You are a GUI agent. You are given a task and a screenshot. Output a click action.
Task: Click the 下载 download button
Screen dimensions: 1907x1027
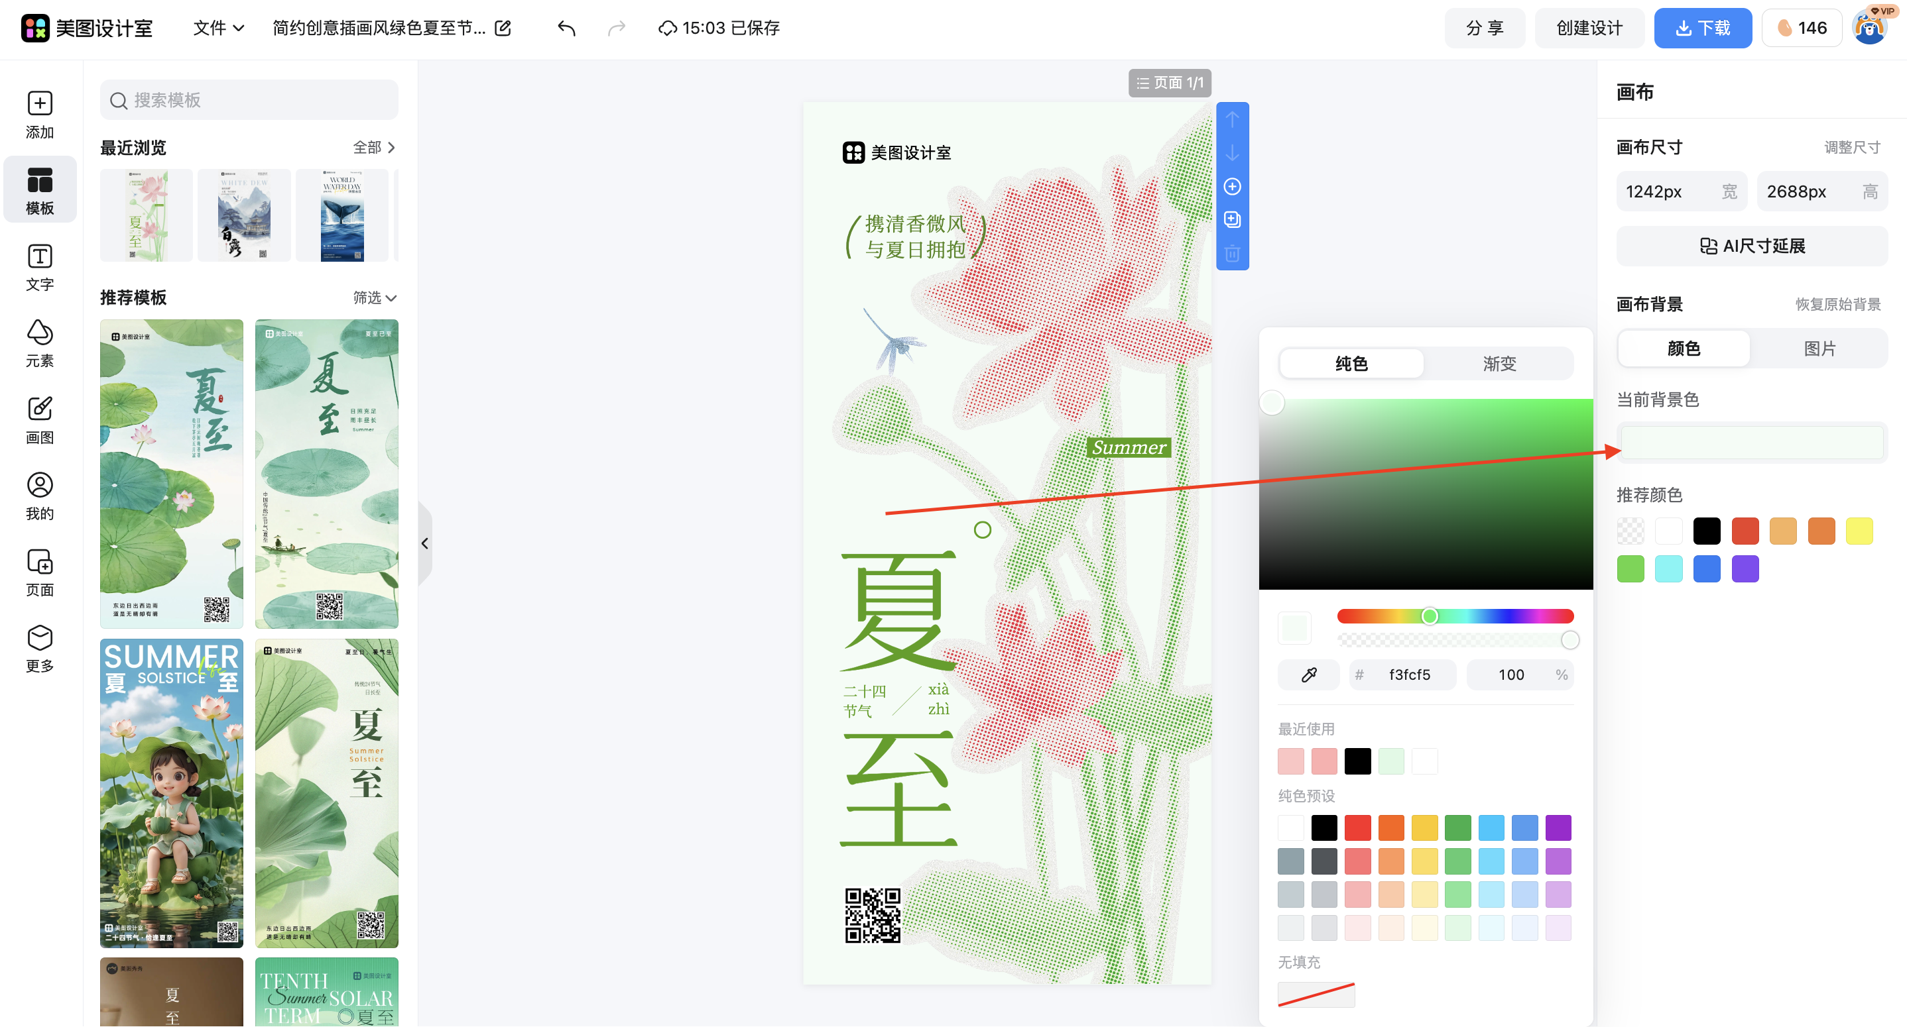1703,27
